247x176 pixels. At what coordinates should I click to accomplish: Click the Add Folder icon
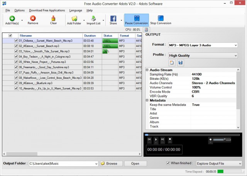pos(74,19)
